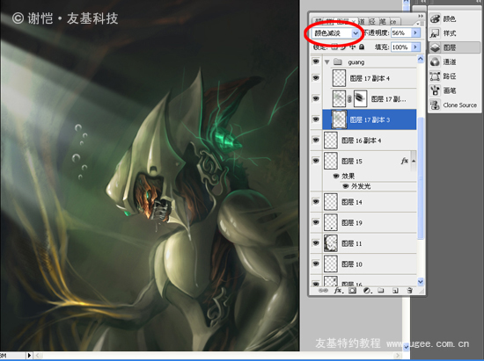This screenshot has height=361, width=484.
Task: Click the link layers icon at panel bottom
Action: tap(323, 291)
